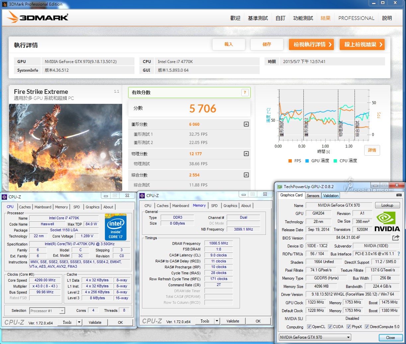The image size is (406, 344).
Task: Click the physics score value 12 177
Action: (x=196, y=154)
